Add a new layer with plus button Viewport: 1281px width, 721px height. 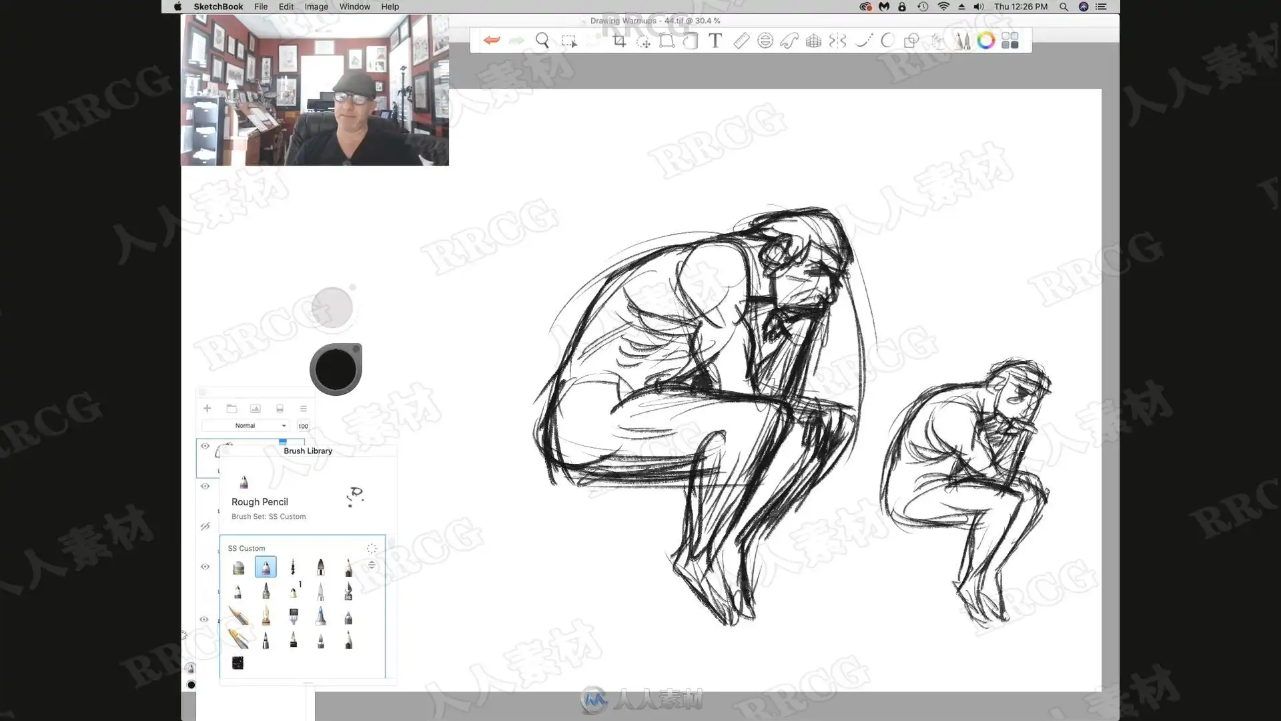coord(207,409)
